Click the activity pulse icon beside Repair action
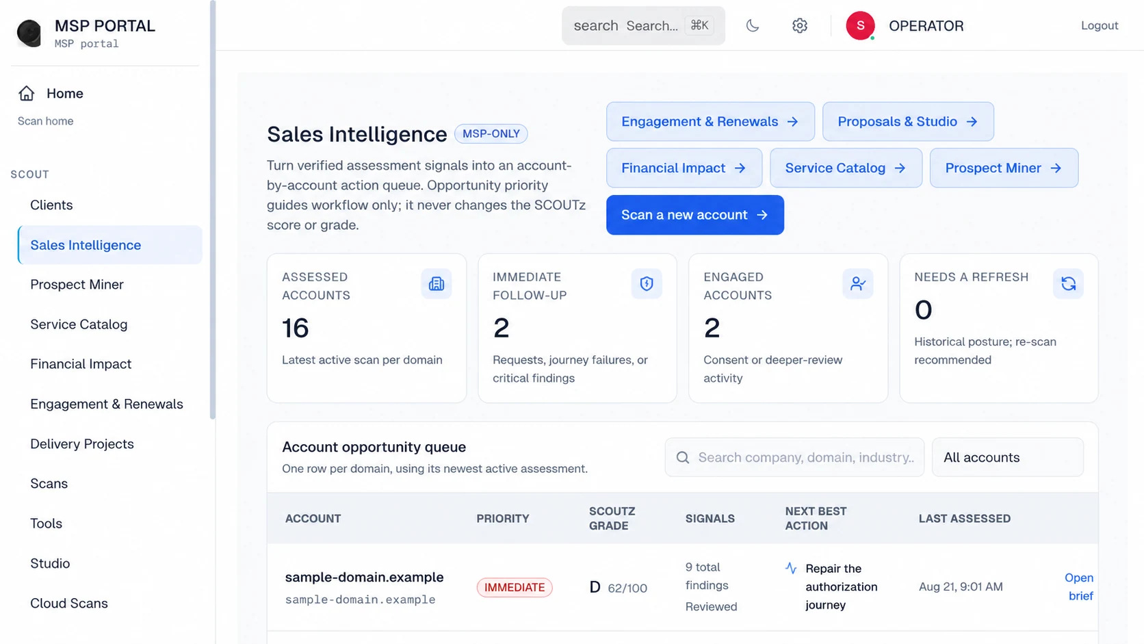Viewport: 1144px width, 644px height. click(x=792, y=568)
